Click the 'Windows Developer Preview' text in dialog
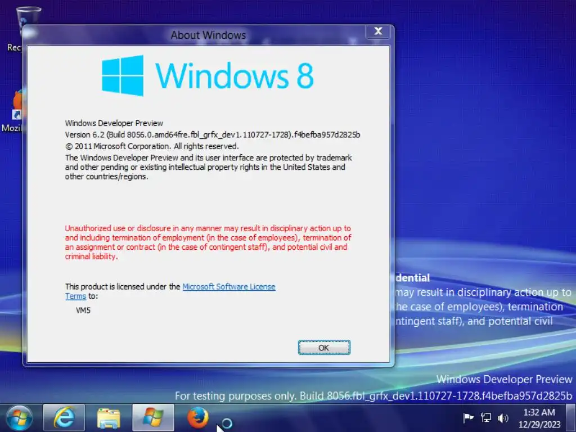Screen dimensions: 576x432 pyautogui.click(x=114, y=123)
